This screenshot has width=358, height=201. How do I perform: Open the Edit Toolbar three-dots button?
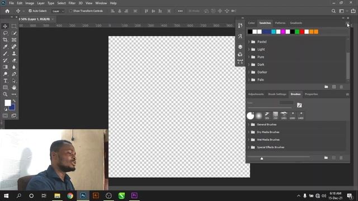pos(14,94)
